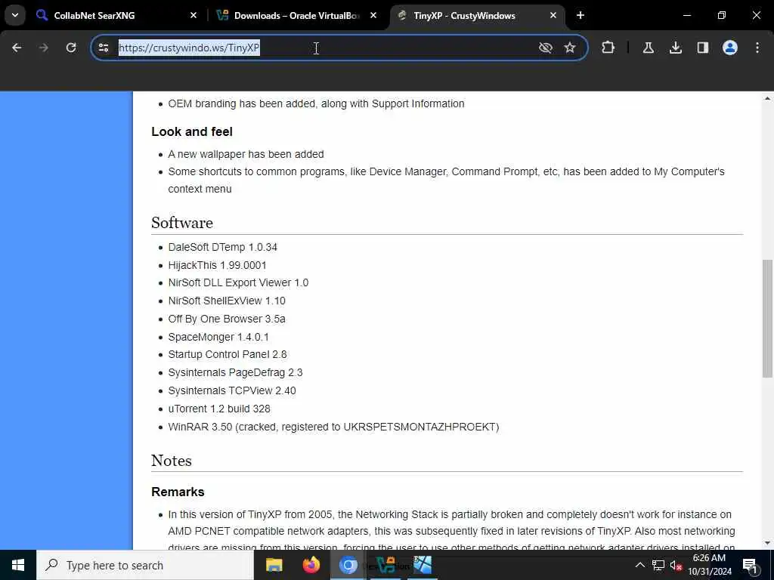Open site information icon in address bar

click(103, 48)
